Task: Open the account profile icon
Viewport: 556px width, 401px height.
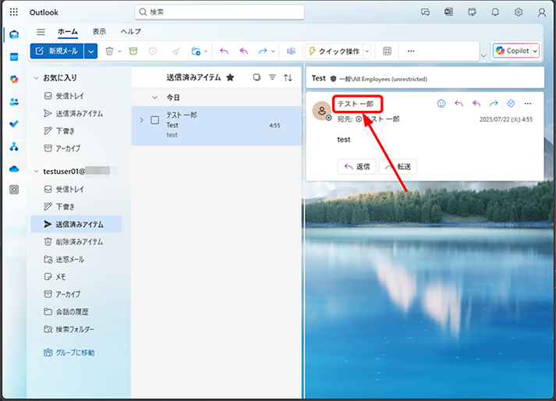Action: [x=541, y=12]
